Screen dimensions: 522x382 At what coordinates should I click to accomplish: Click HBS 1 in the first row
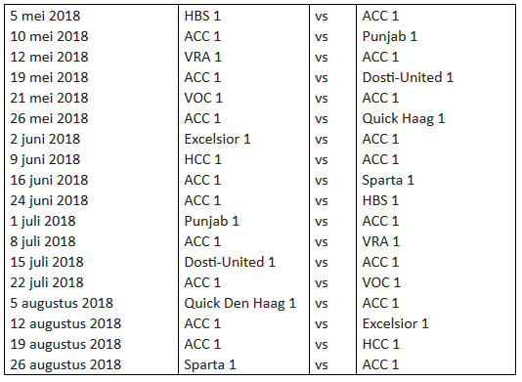202,16
